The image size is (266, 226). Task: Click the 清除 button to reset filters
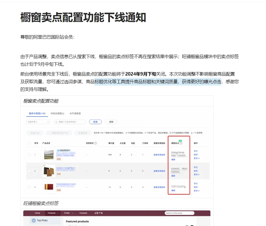pos(111,122)
